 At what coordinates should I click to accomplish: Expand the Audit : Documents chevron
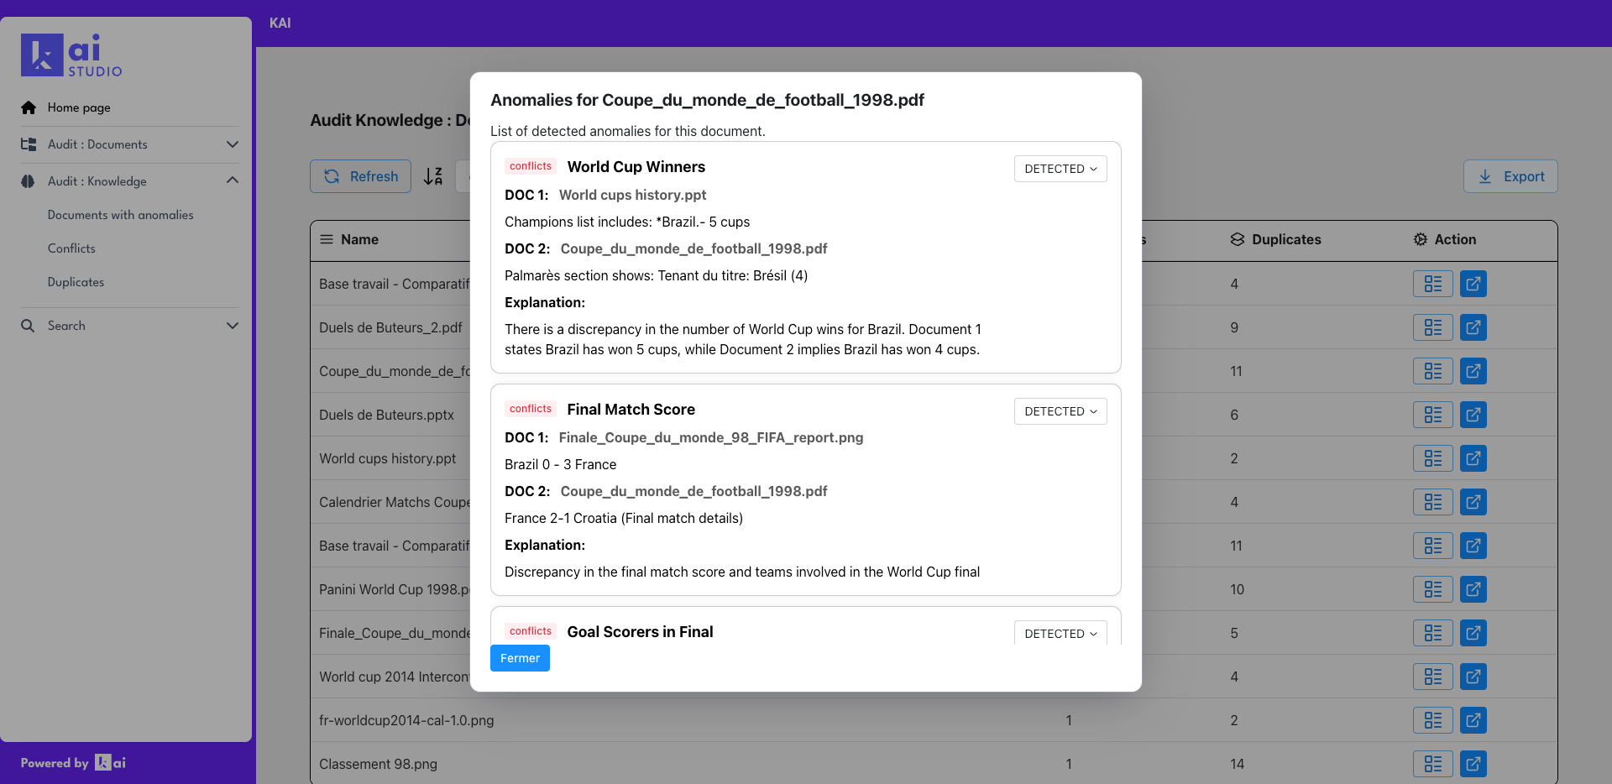click(233, 144)
